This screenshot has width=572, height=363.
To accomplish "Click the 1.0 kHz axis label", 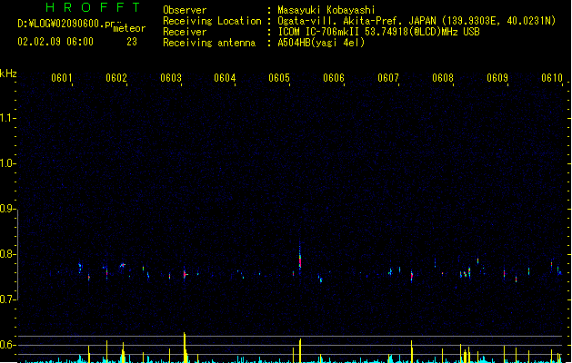I will point(7,163).
